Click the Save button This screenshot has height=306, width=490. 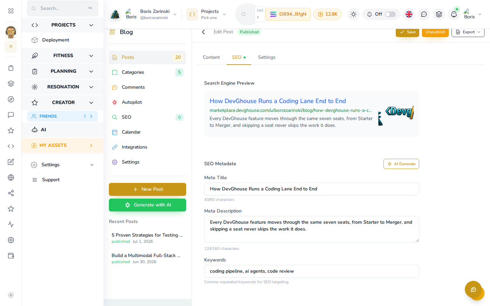(407, 32)
